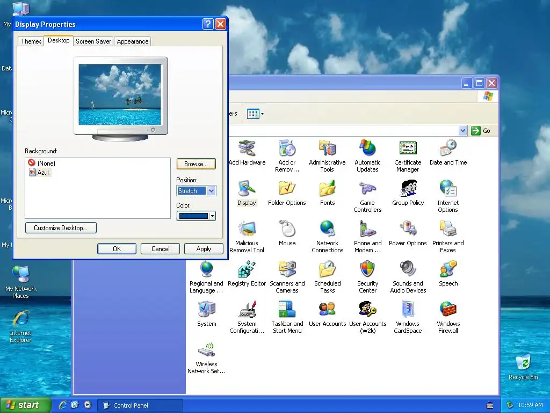Image resolution: width=550 pixels, height=413 pixels.
Task: Open Windows Firewall icon
Action: 448,317
